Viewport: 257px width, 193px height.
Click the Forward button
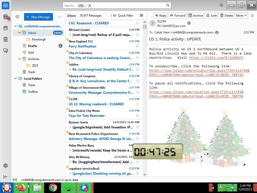coord(177,15)
